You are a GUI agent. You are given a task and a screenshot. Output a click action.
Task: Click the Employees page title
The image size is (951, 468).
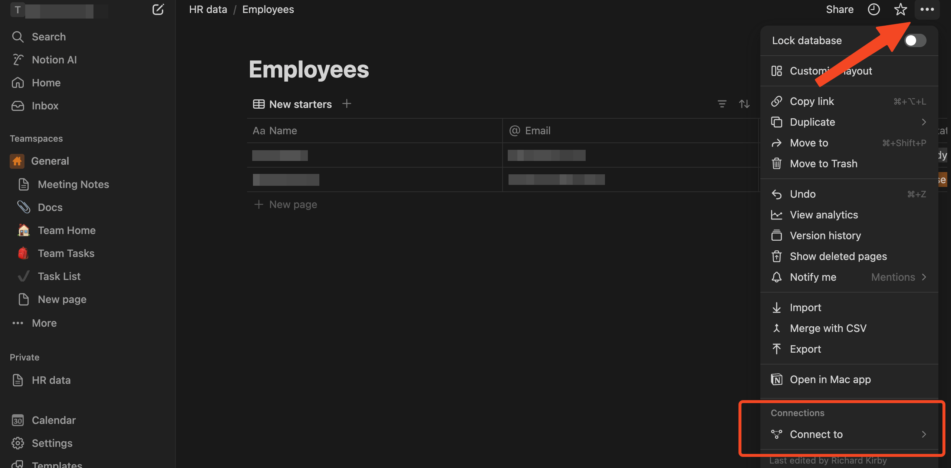pos(309,69)
